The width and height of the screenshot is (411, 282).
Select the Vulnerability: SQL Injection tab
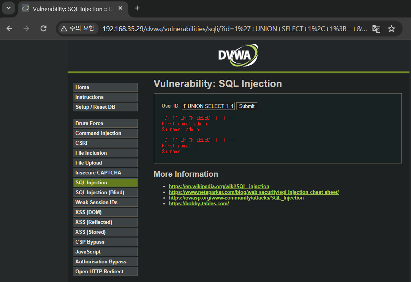click(73, 9)
